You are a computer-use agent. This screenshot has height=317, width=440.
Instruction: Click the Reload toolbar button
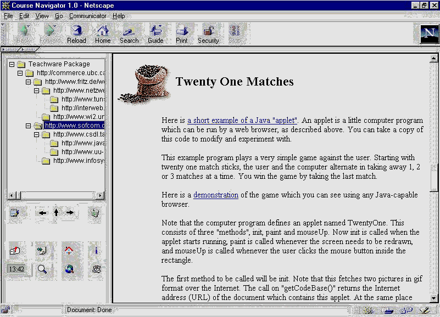[76, 33]
